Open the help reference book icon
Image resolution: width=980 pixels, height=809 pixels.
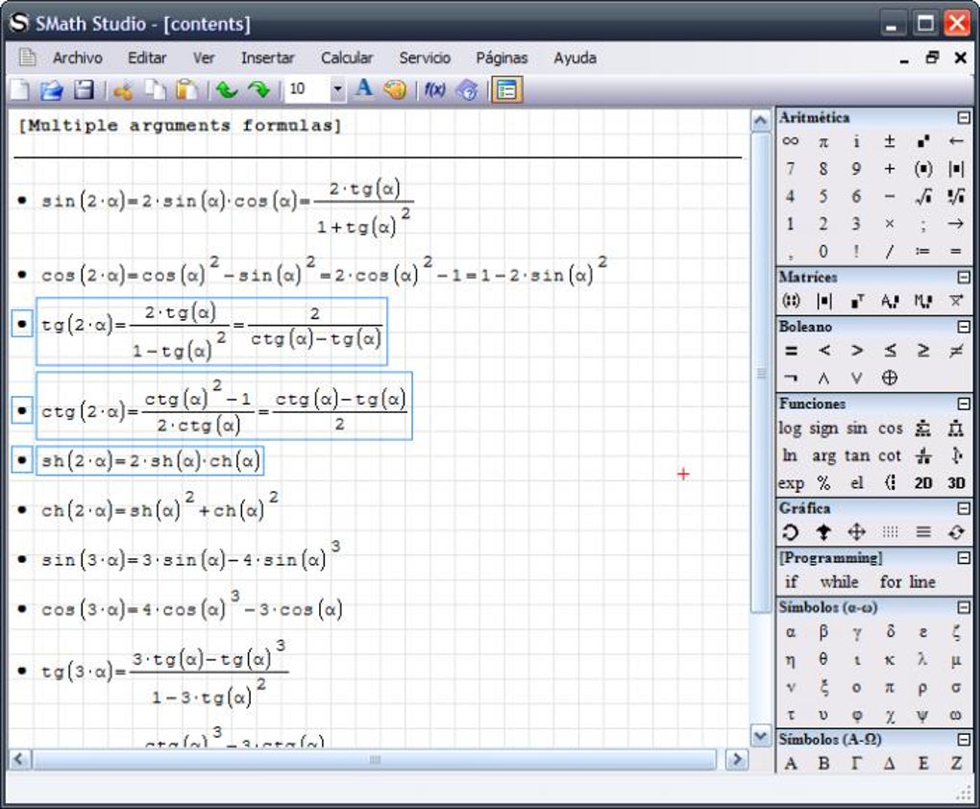pyautogui.click(x=467, y=90)
